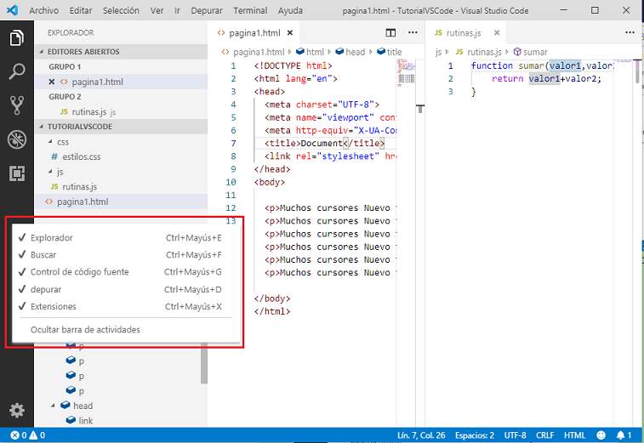Toggle depurar visibility in context menu
This screenshot has height=443, width=644.
pos(126,289)
